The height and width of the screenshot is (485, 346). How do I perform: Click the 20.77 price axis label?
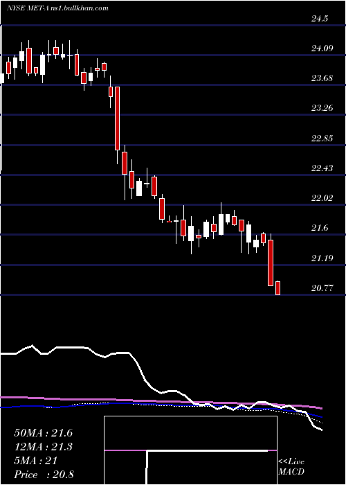coord(322,288)
